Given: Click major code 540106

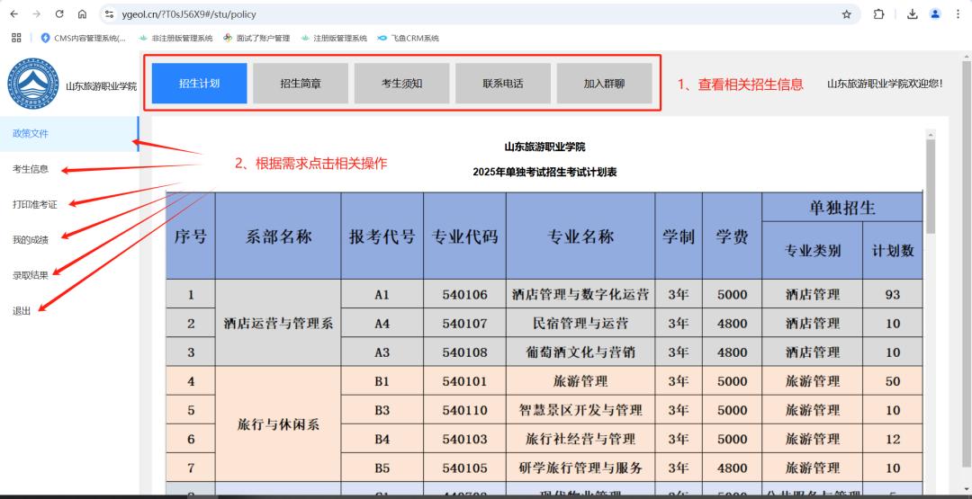Looking at the screenshot, I should pos(465,294).
